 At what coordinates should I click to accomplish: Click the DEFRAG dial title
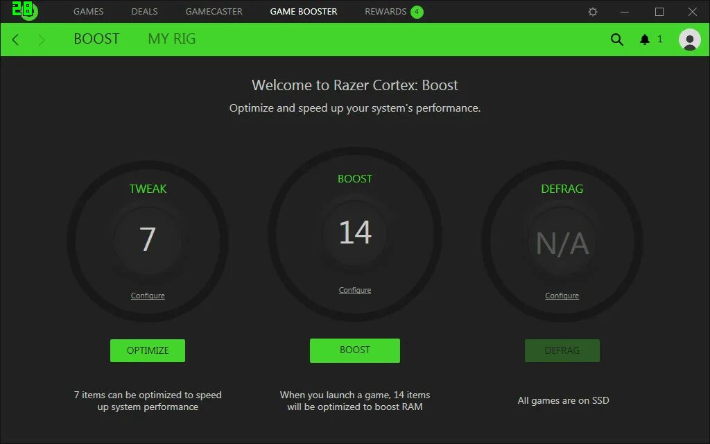[562, 189]
